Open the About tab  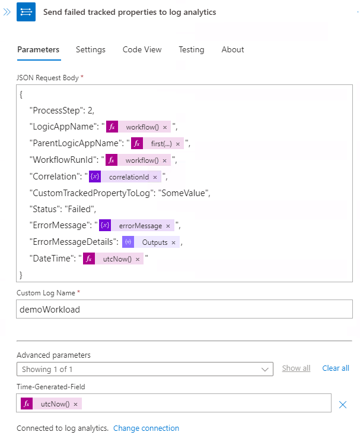(232, 50)
